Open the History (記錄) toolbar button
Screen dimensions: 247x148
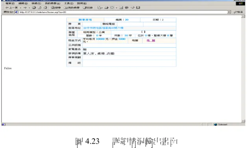tap(88, 7)
